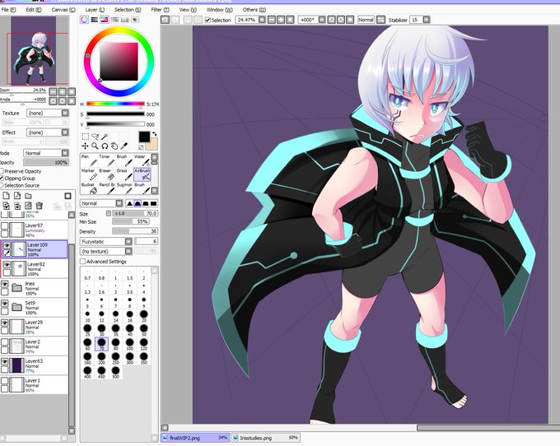Delete layer with trash can icon
The width and height of the screenshot is (560, 446).
40,206
